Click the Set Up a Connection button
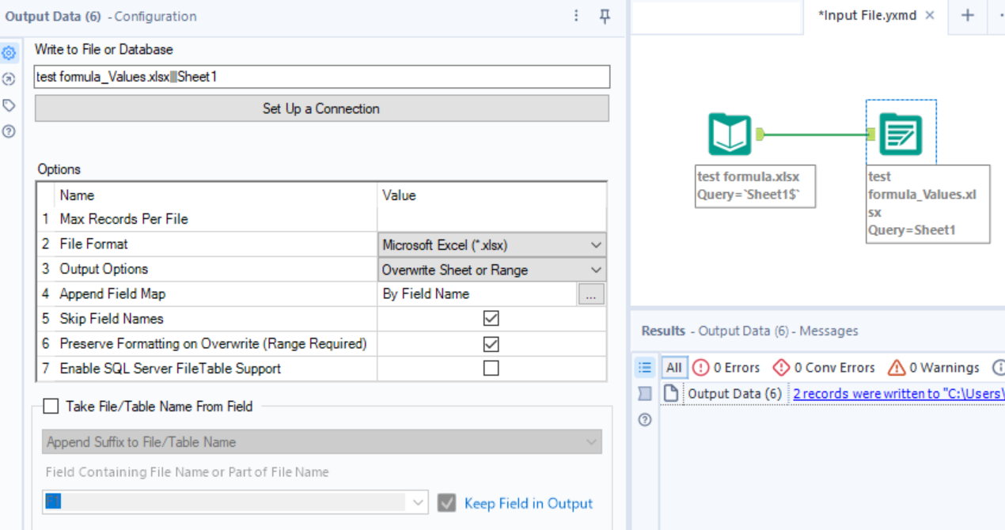The height and width of the screenshot is (530, 1005). (x=321, y=108)
